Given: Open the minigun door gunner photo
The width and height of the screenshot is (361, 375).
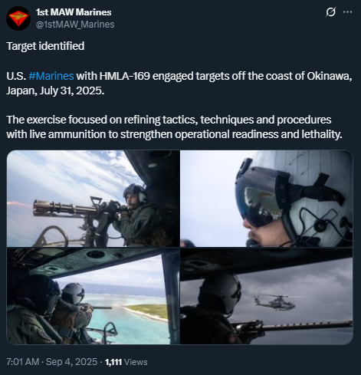Looking at the screenshot, I should tap(94, 199).
